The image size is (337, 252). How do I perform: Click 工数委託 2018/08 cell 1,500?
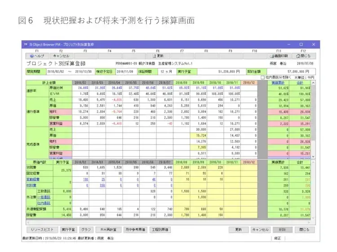click(182, 191)
